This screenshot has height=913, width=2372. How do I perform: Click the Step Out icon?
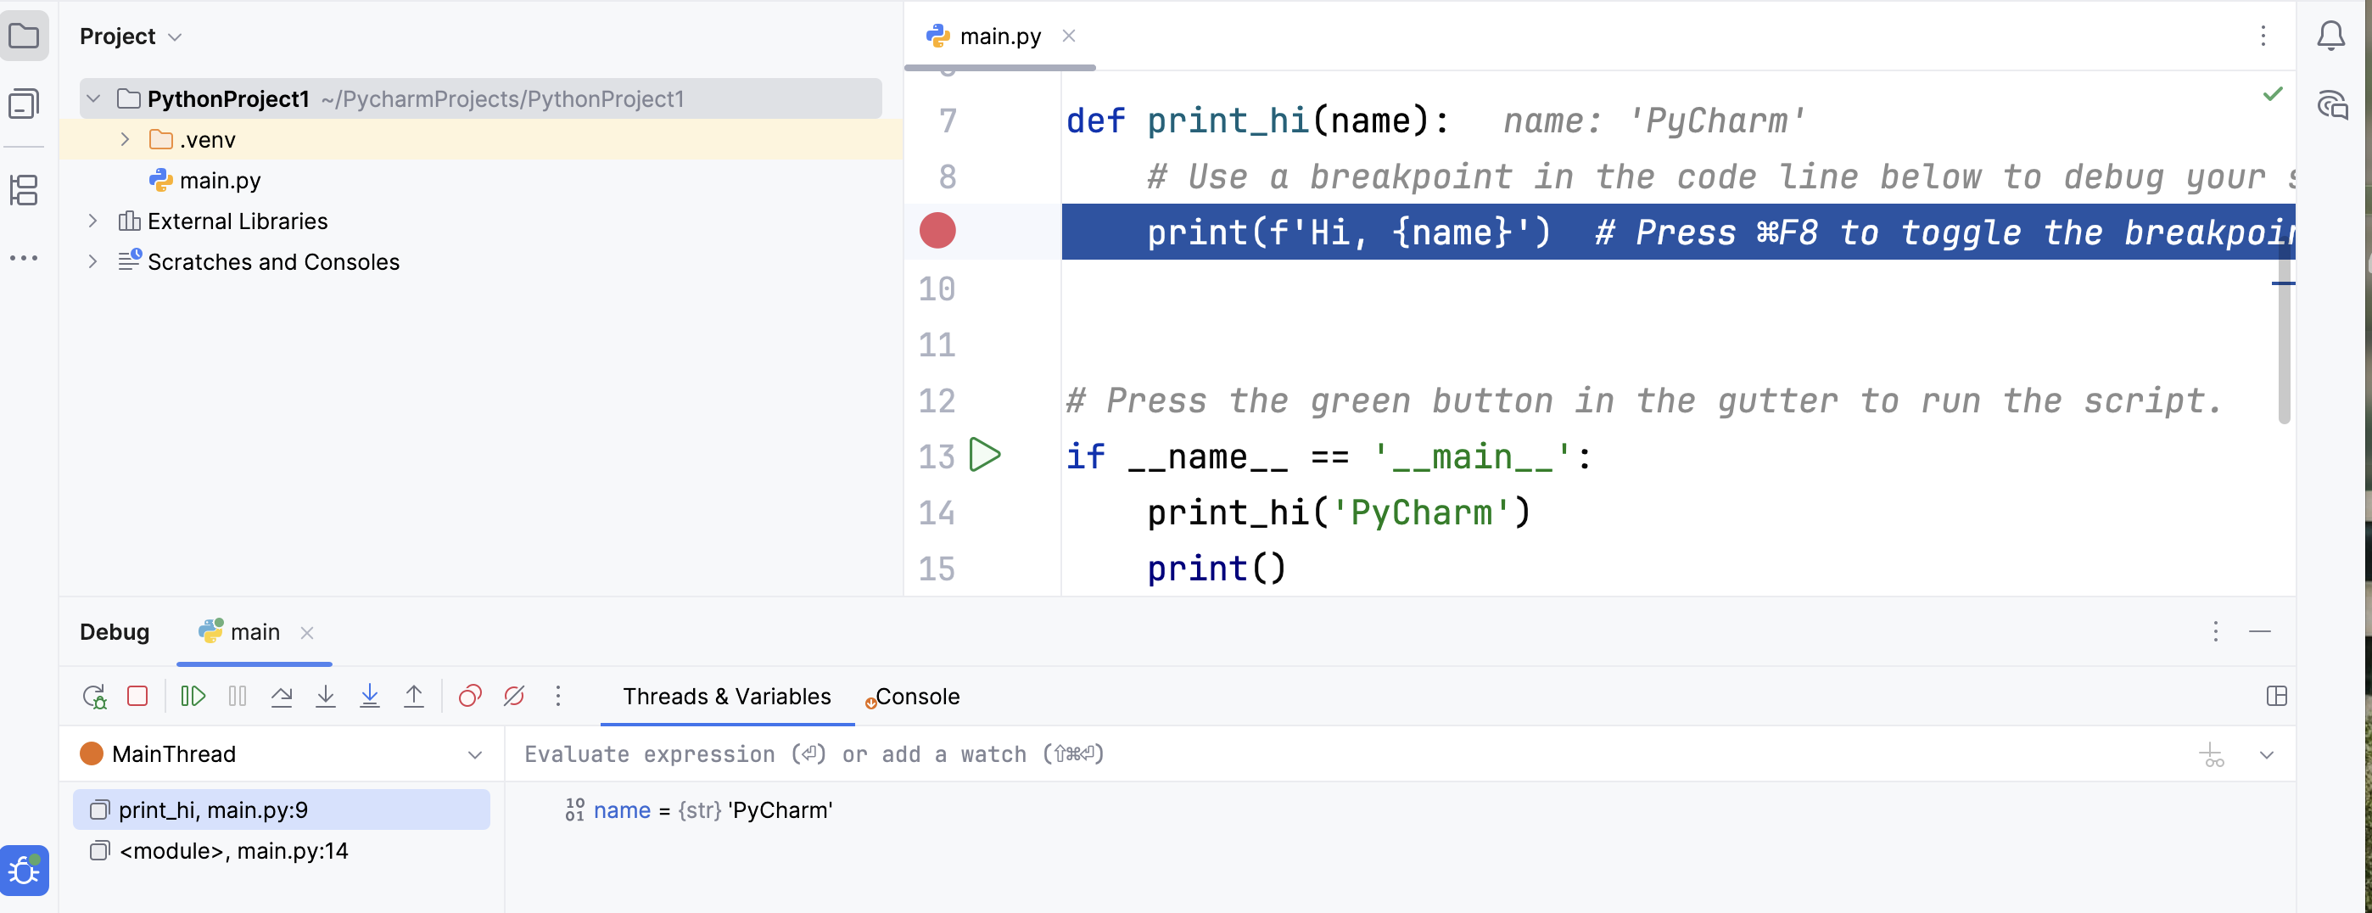[x=414, y=697]
